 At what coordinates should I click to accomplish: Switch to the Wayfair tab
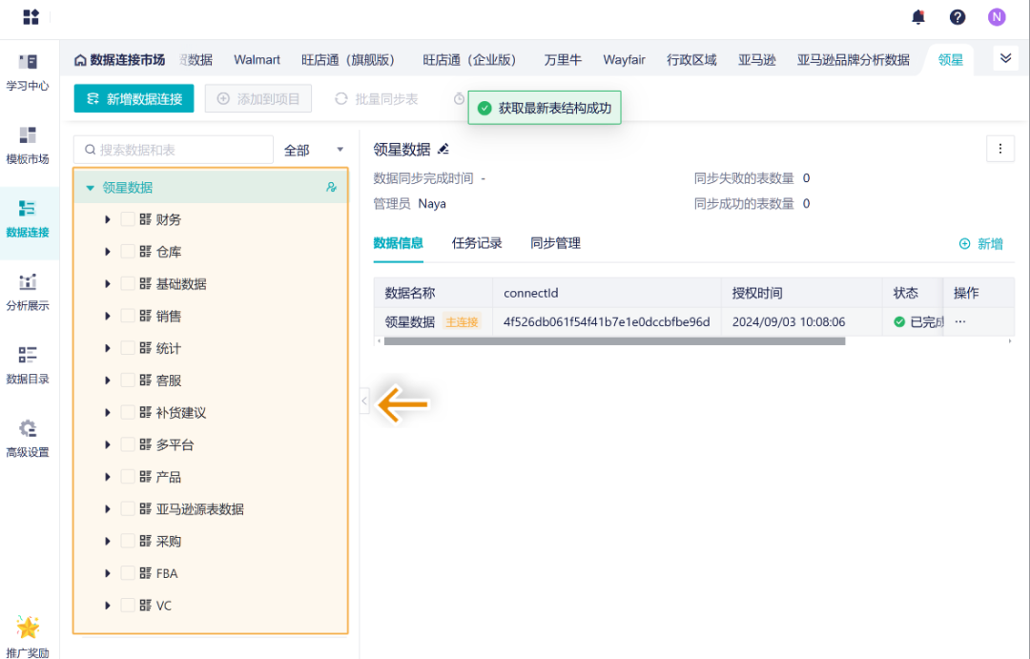(624, 60)
